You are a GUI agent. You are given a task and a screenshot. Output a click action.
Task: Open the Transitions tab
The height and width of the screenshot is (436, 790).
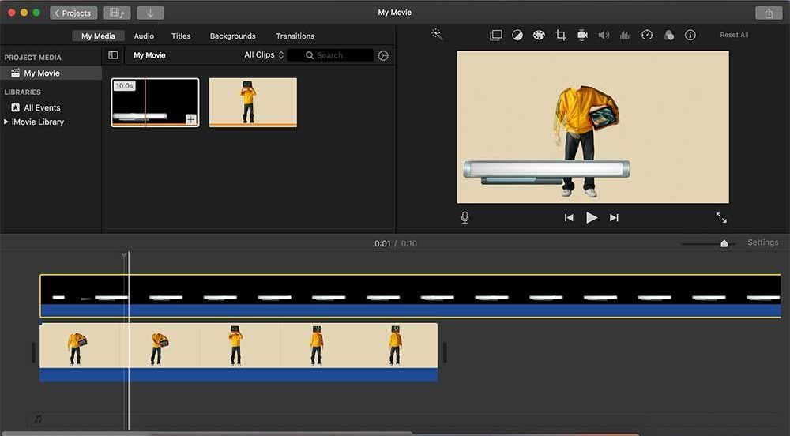[x=295, y=36]
